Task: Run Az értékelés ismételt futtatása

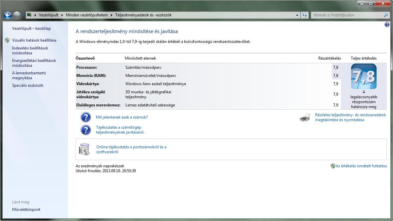Action: click(x=361, y=166)
